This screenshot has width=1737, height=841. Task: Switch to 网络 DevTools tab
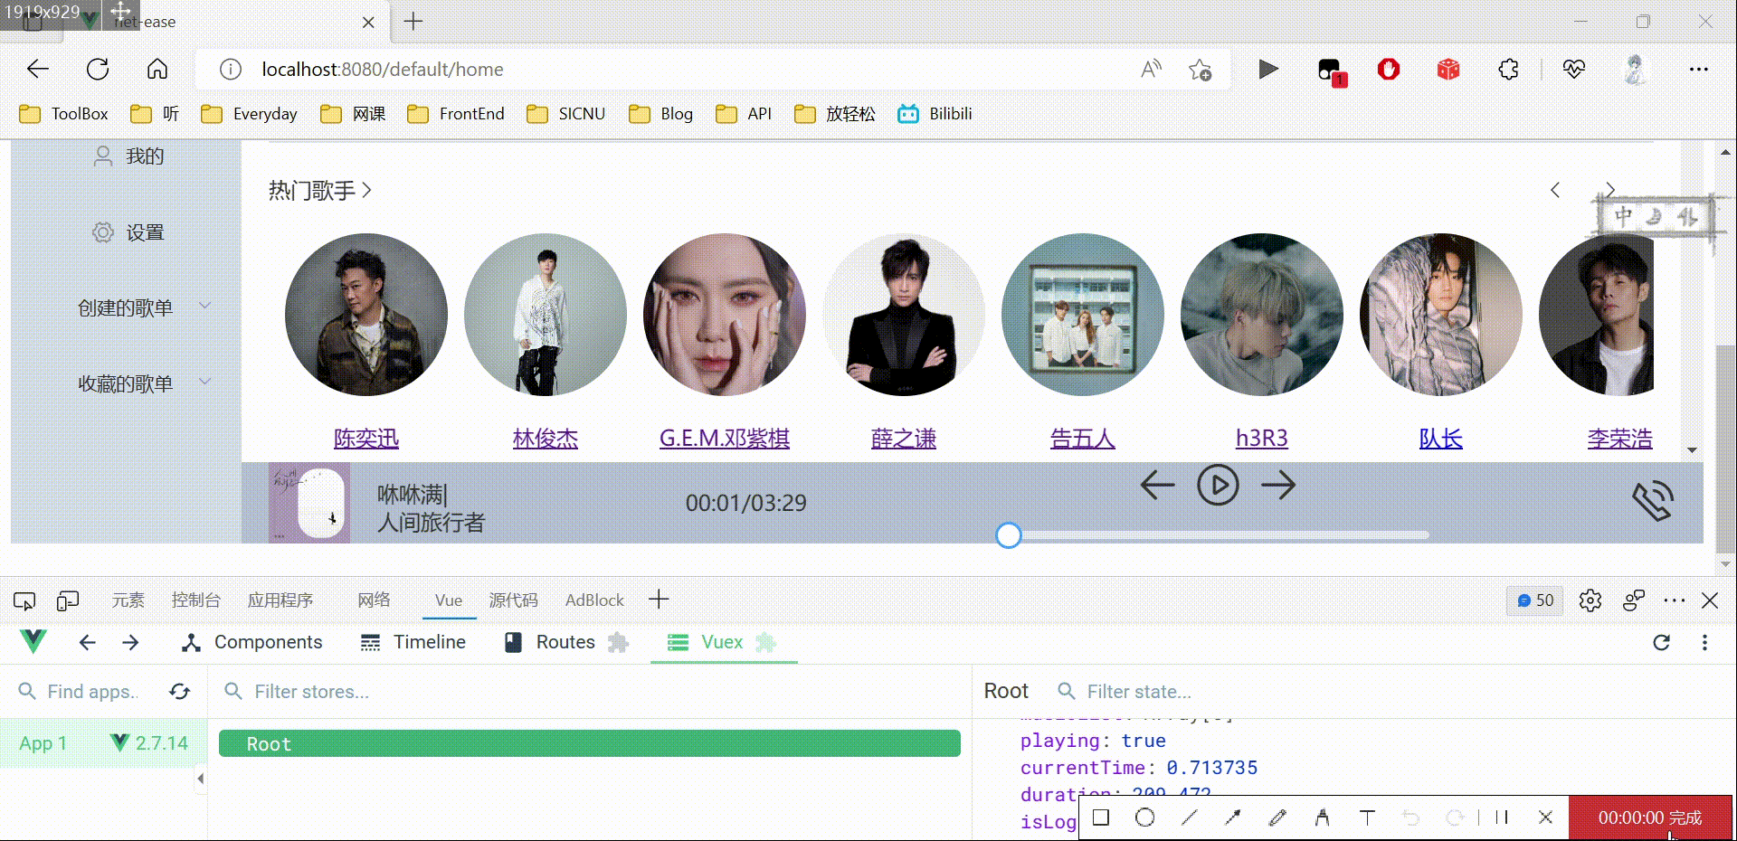(374, 600)
